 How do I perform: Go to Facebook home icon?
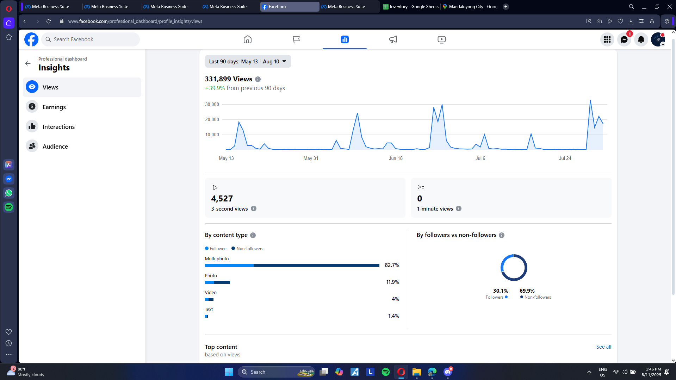(248, 39)
